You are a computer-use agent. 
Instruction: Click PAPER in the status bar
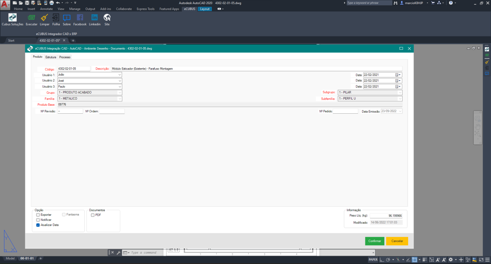[x=373, y=260]
